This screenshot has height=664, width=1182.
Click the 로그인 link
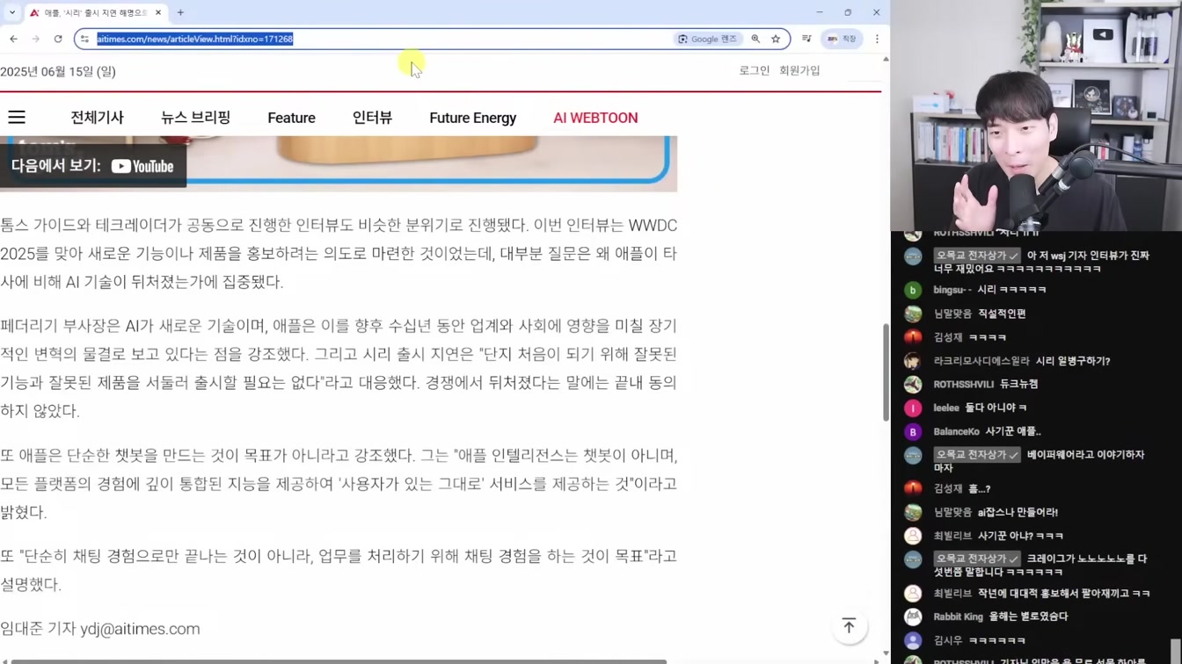754,70
